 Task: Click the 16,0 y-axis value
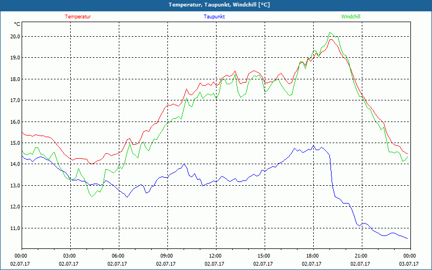(16, 122)
